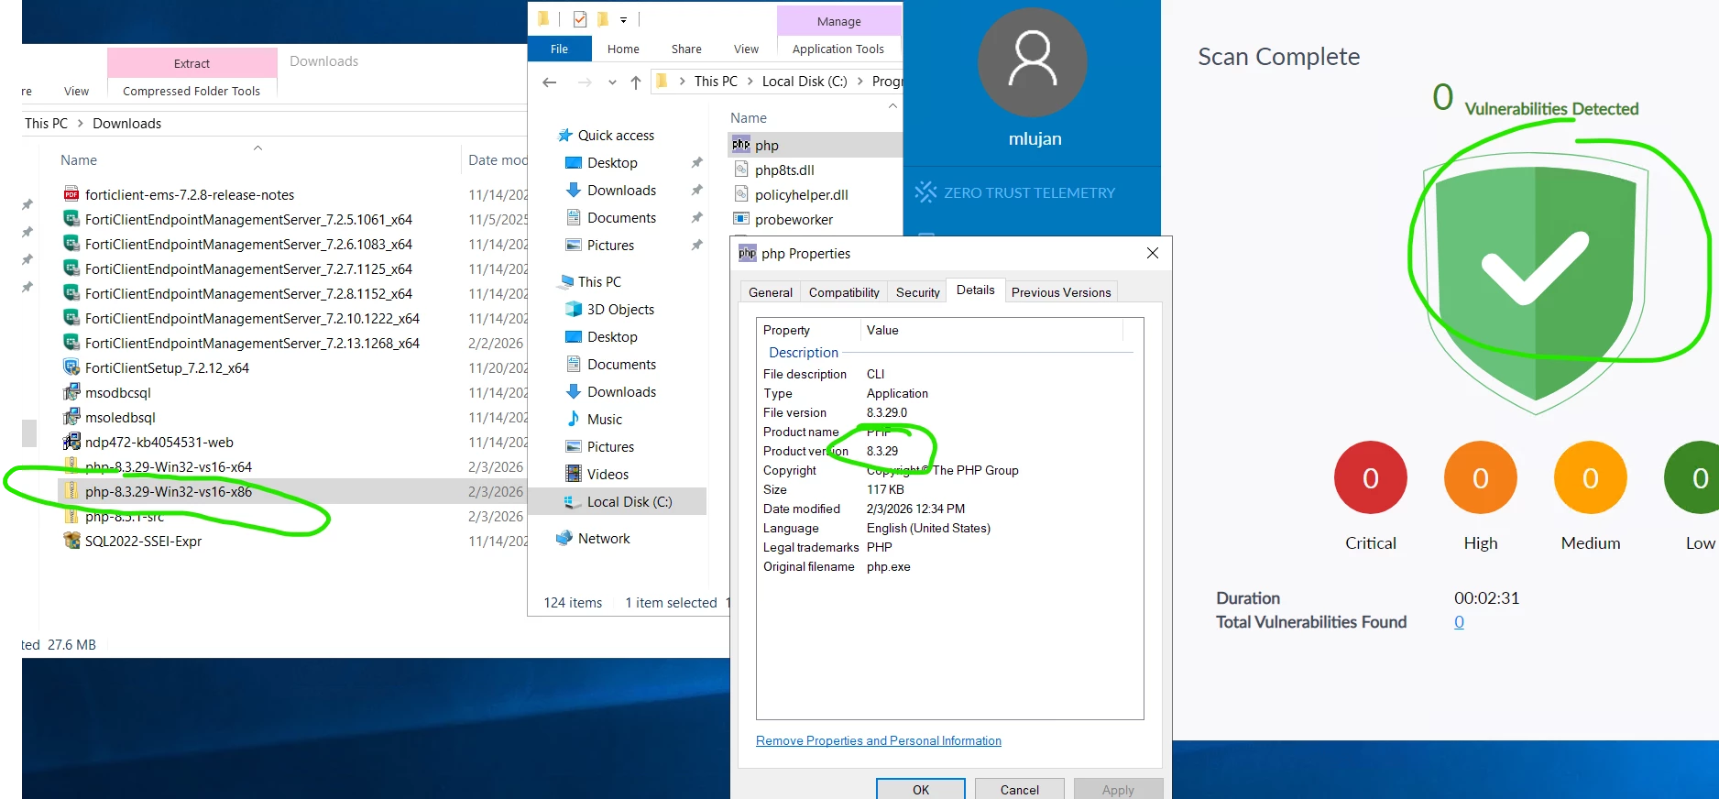Select FortiClientEndpointManagementServer_7.2.5.1061_x64 installer icon

[71, 219]
